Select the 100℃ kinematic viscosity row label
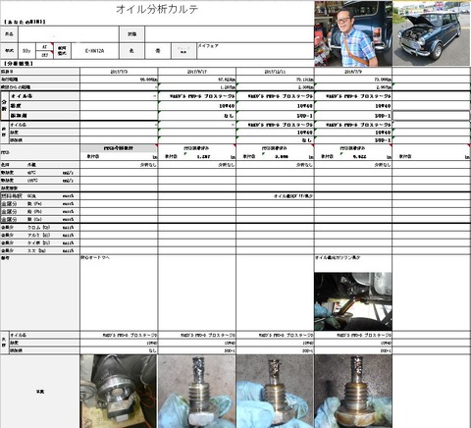This screenshot has width=471, height=428. click(39, 181)
